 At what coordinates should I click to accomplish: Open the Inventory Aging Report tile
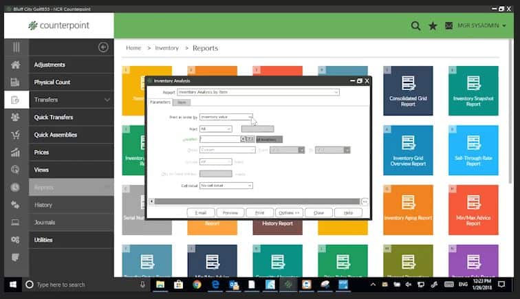coord(408,210)
